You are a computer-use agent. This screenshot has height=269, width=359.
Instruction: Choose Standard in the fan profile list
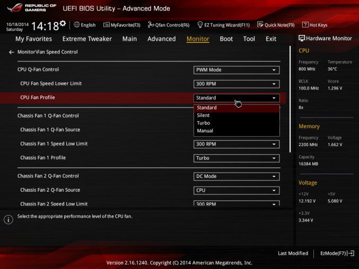click(x=237, y=107)
